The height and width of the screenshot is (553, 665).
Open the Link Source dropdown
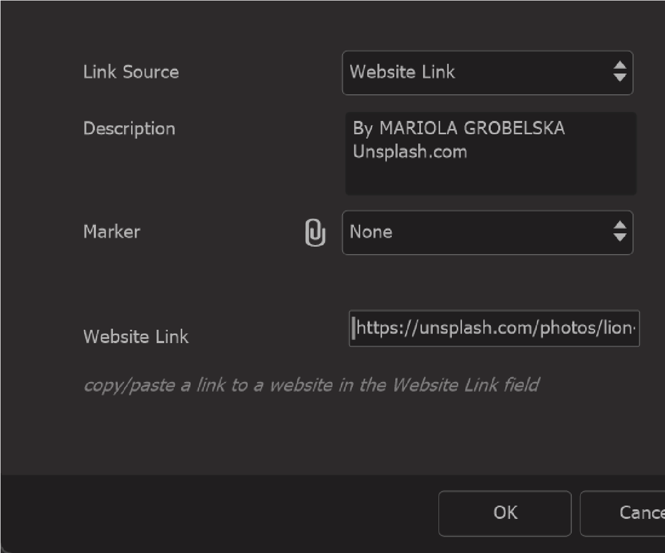487,72
